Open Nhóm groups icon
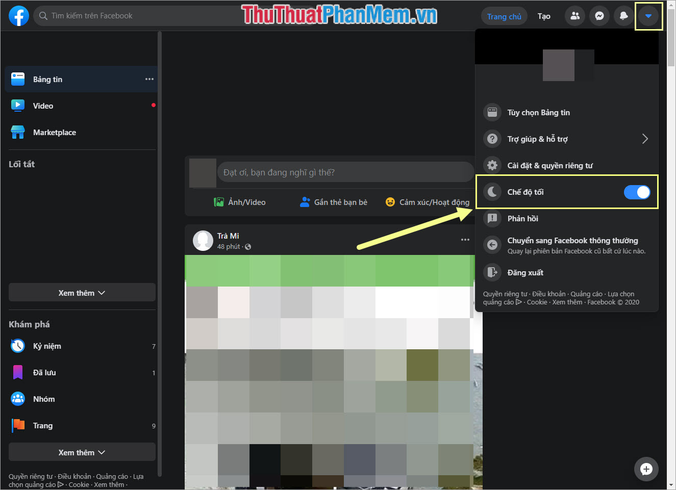The height and width of the screenshot is (490, 676). pyautogui.click(x=43, y=399)
